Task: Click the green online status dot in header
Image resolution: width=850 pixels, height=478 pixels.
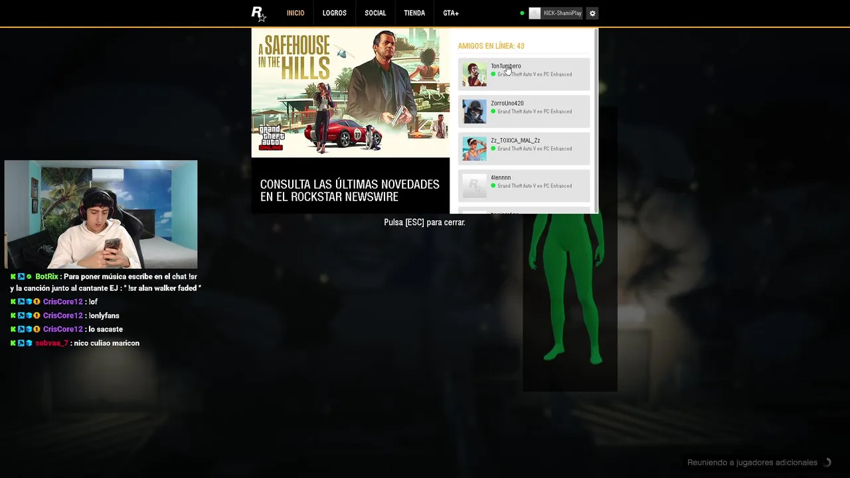Action: [x=522, y=13]
